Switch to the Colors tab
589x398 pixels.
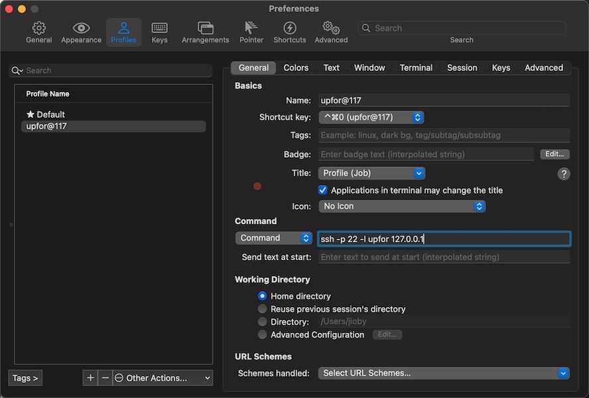click(296, 68)
